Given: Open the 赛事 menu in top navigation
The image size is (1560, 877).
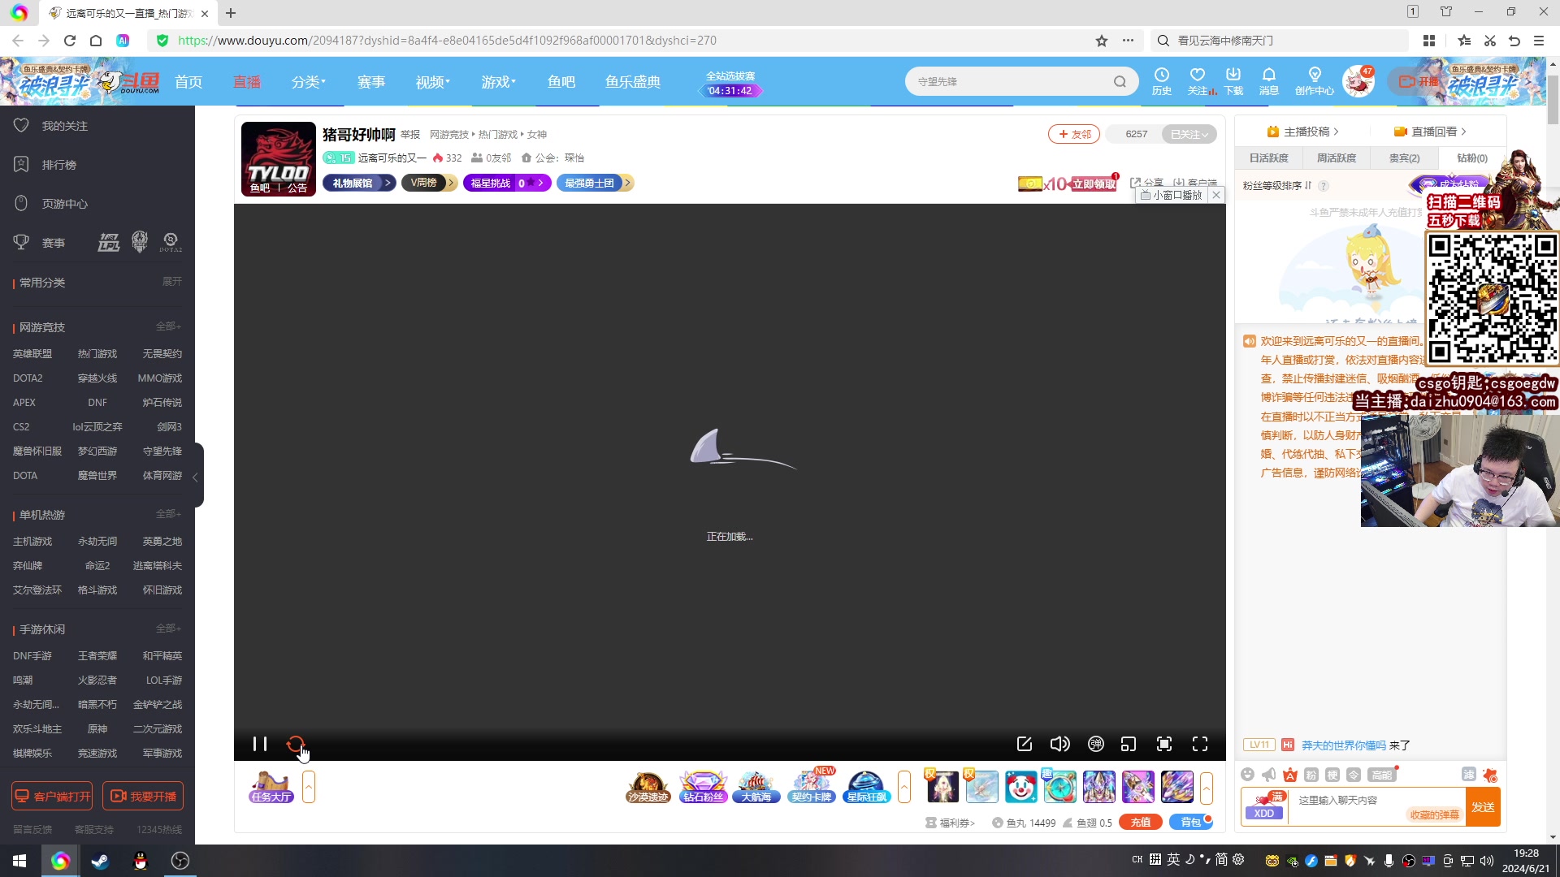Looking at the screenshot, I should 371,82.
